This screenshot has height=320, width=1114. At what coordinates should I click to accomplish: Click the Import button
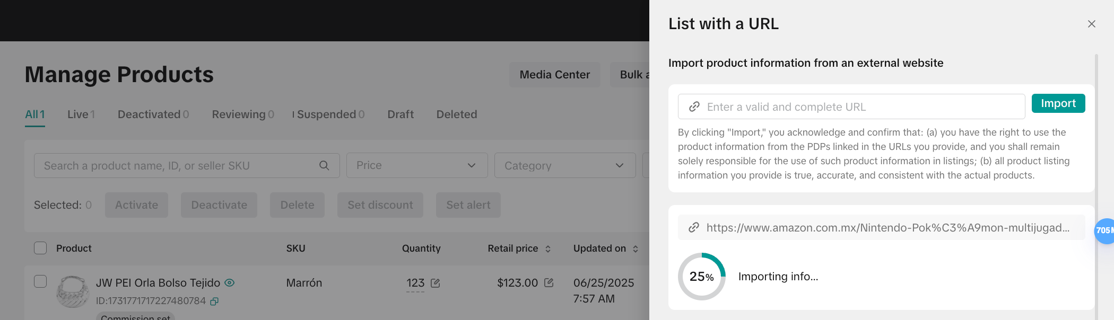coord(1058,103)
